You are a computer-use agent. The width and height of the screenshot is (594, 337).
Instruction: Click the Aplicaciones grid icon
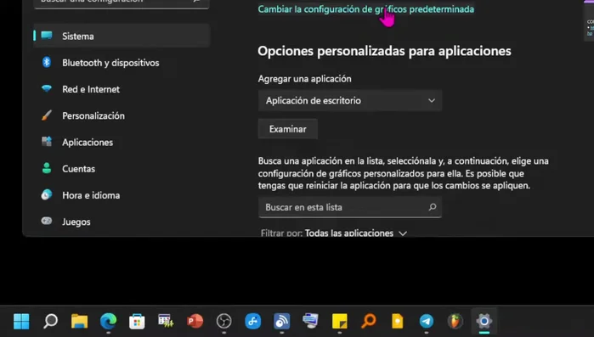(47, 142)
